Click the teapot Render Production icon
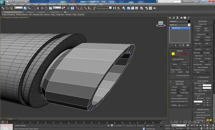Screen dimensions: 215x130 [155, 8]
